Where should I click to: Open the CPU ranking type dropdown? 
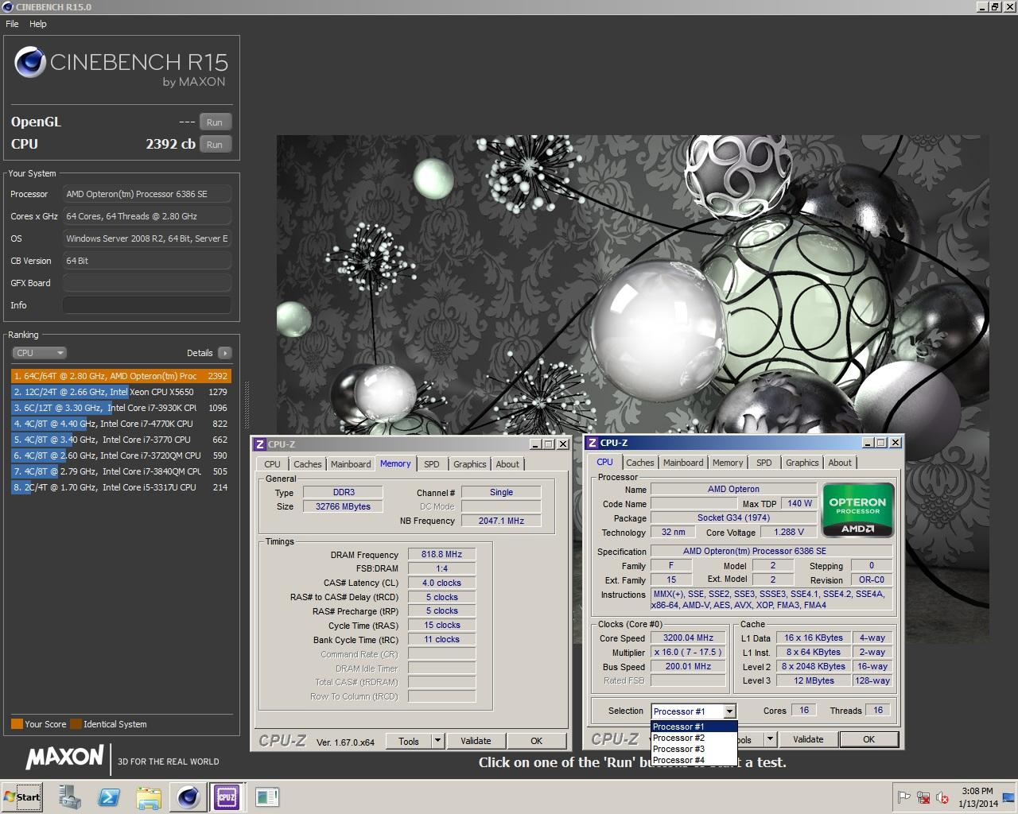39,353
